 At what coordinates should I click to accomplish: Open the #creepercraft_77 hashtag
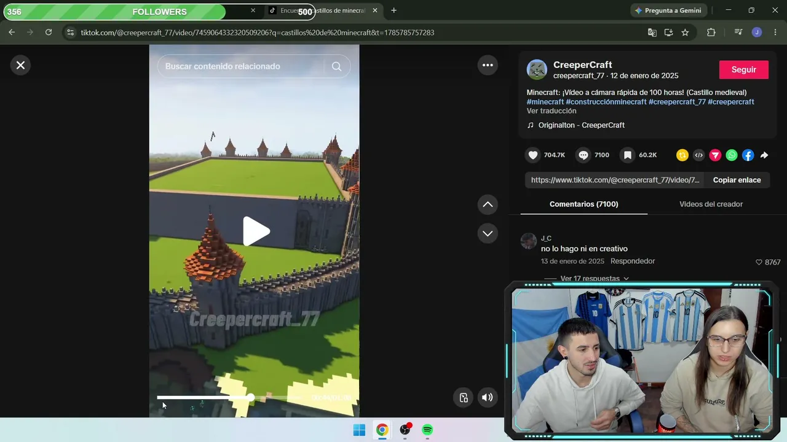[677, 102]
